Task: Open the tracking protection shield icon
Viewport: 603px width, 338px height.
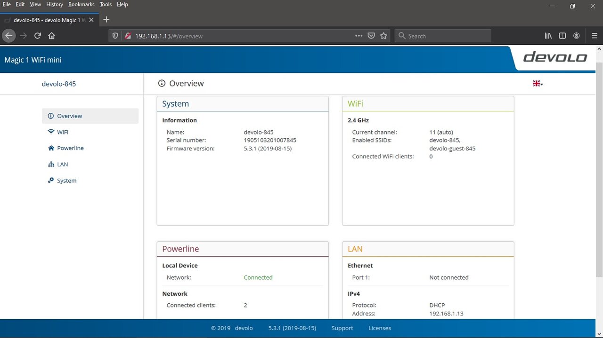Action: pos(115,36)
